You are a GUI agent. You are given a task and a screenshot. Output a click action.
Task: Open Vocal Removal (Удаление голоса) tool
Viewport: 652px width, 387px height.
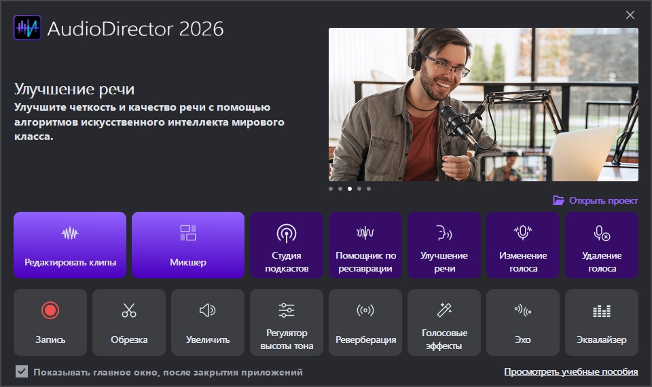point(602,245)
